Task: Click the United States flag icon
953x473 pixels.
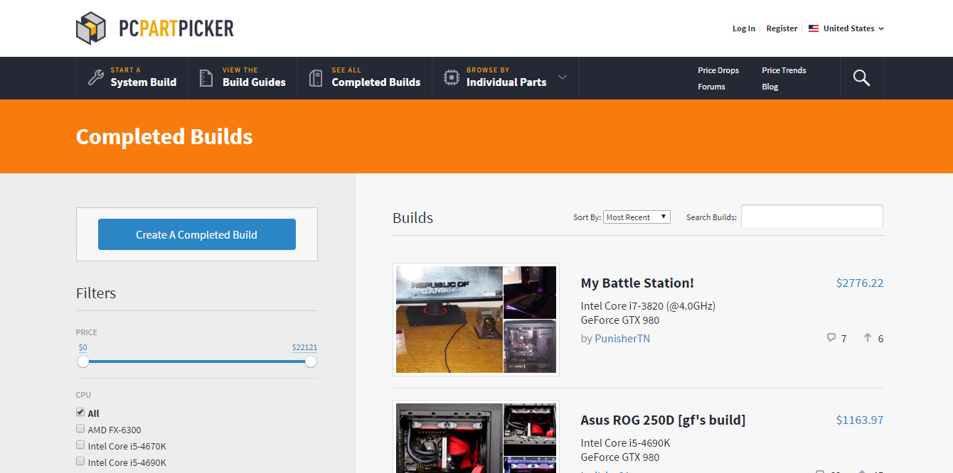Action: (x=814, y=28)
